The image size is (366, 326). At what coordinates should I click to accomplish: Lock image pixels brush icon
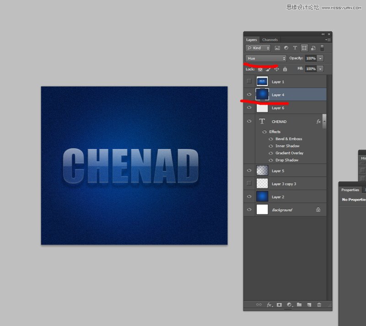point(268,69)
